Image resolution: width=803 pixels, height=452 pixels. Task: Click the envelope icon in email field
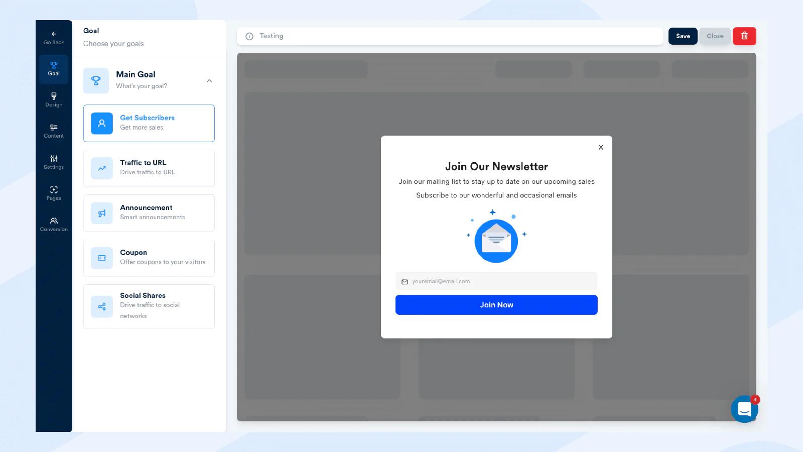(x=405, y=282)
